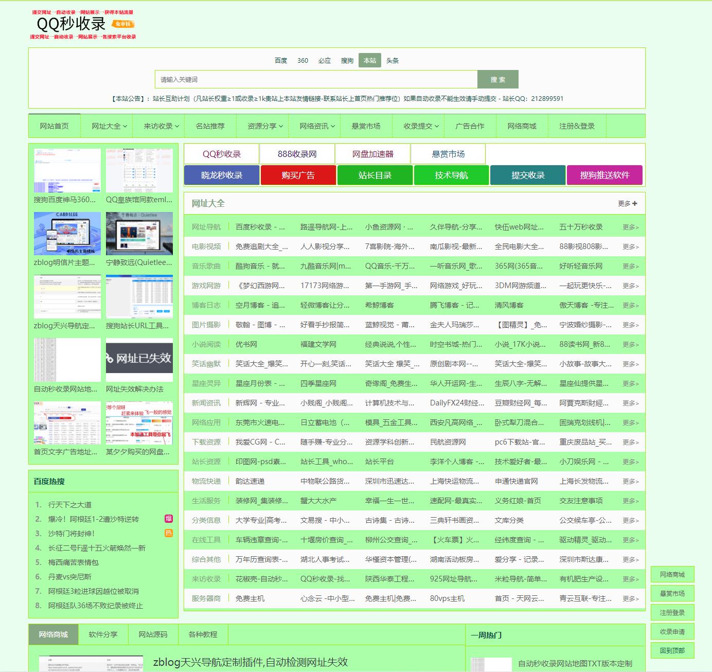Click the QQ秒收录 white link button
This screenshot has height=672, width=712.
pyautogui.click(x=222, y=154)
